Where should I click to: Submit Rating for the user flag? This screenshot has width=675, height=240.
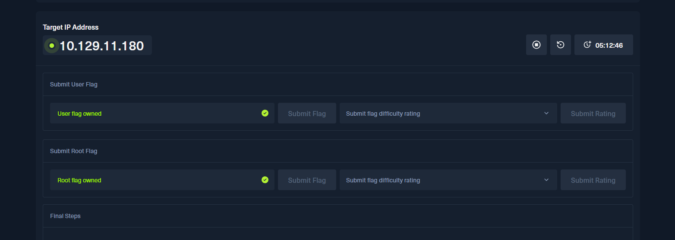pos(593,114)
